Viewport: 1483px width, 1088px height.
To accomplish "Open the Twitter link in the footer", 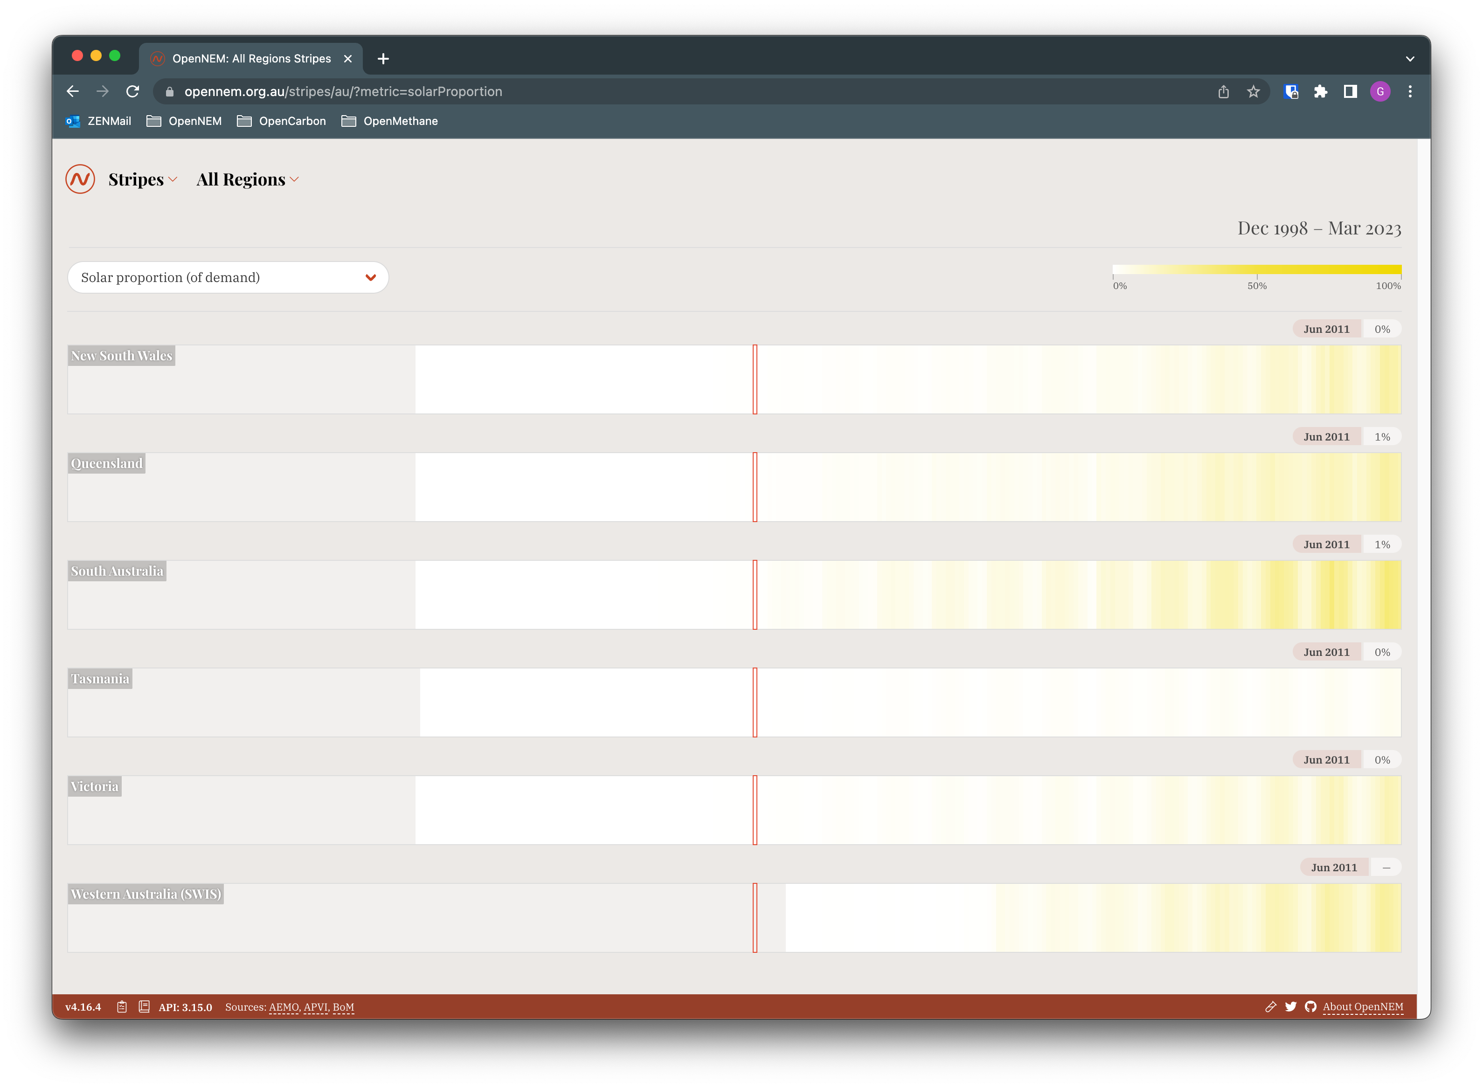I will pos(1290,1006).
